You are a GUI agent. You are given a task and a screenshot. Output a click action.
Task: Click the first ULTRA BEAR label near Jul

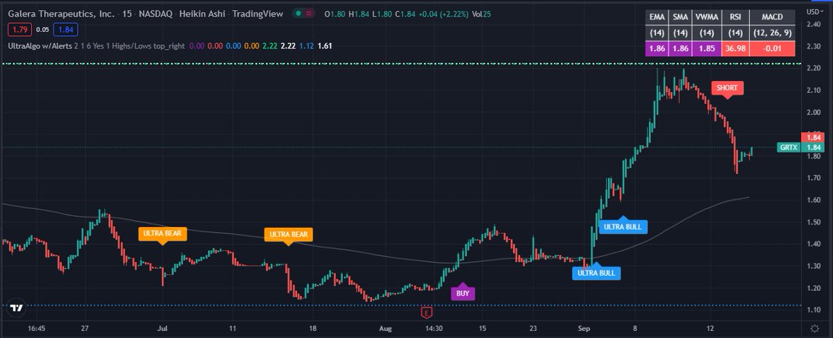click(x=162, y=234)
